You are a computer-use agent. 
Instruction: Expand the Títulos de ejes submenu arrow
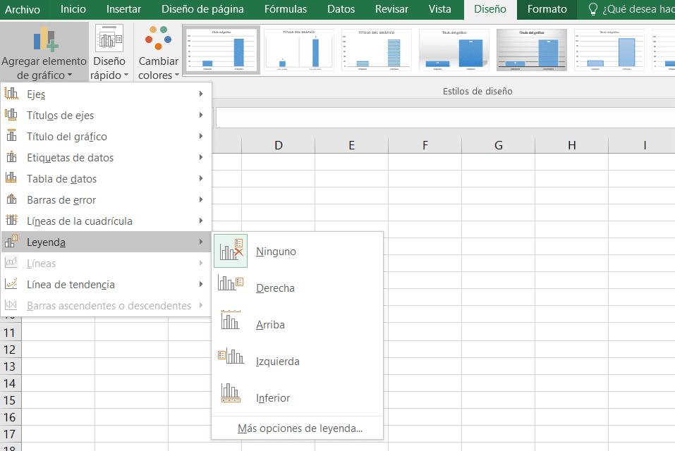point(200,115)
